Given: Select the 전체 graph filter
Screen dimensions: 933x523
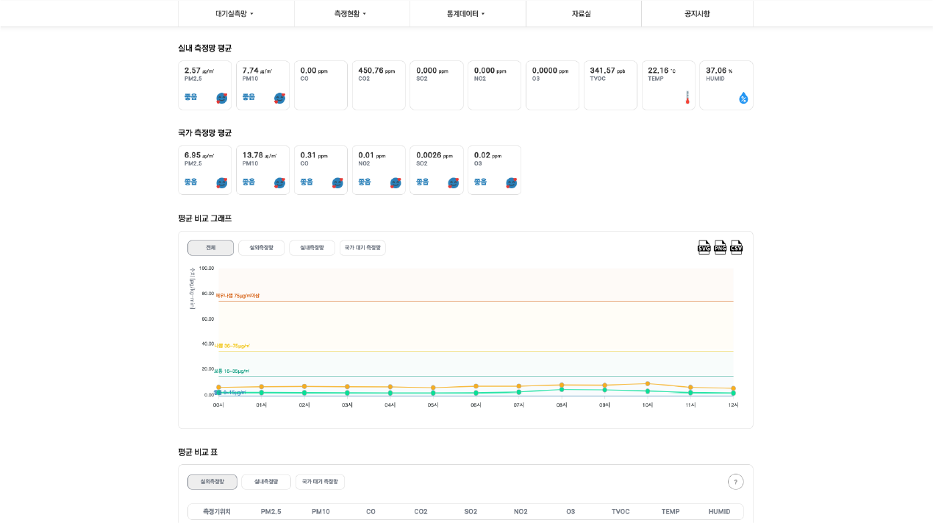Looking at the screenshot, I should click(210, 248).
